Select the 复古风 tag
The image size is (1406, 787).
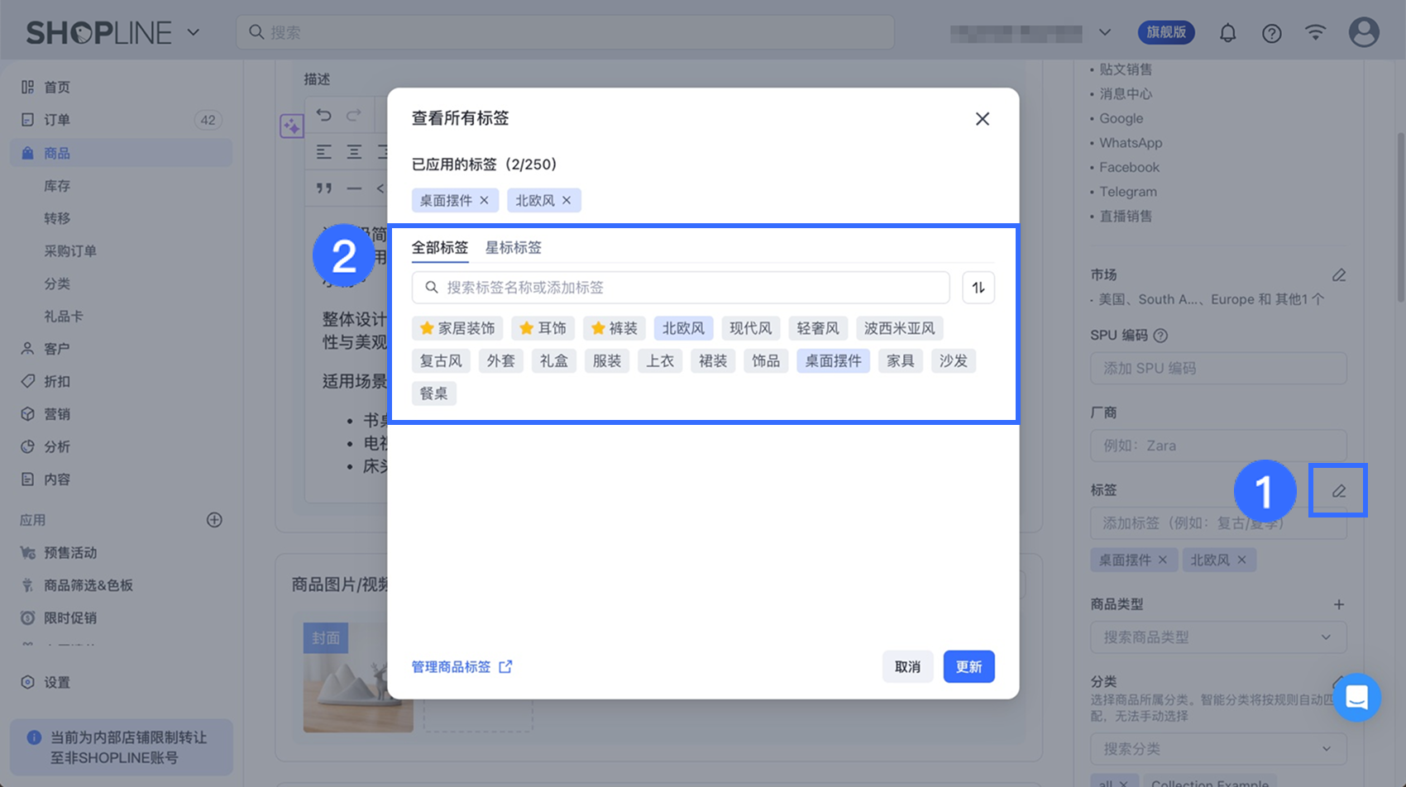[441, 361]
